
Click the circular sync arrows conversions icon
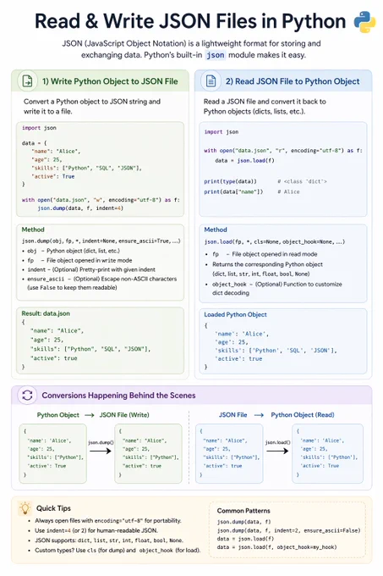pos(27,396)
